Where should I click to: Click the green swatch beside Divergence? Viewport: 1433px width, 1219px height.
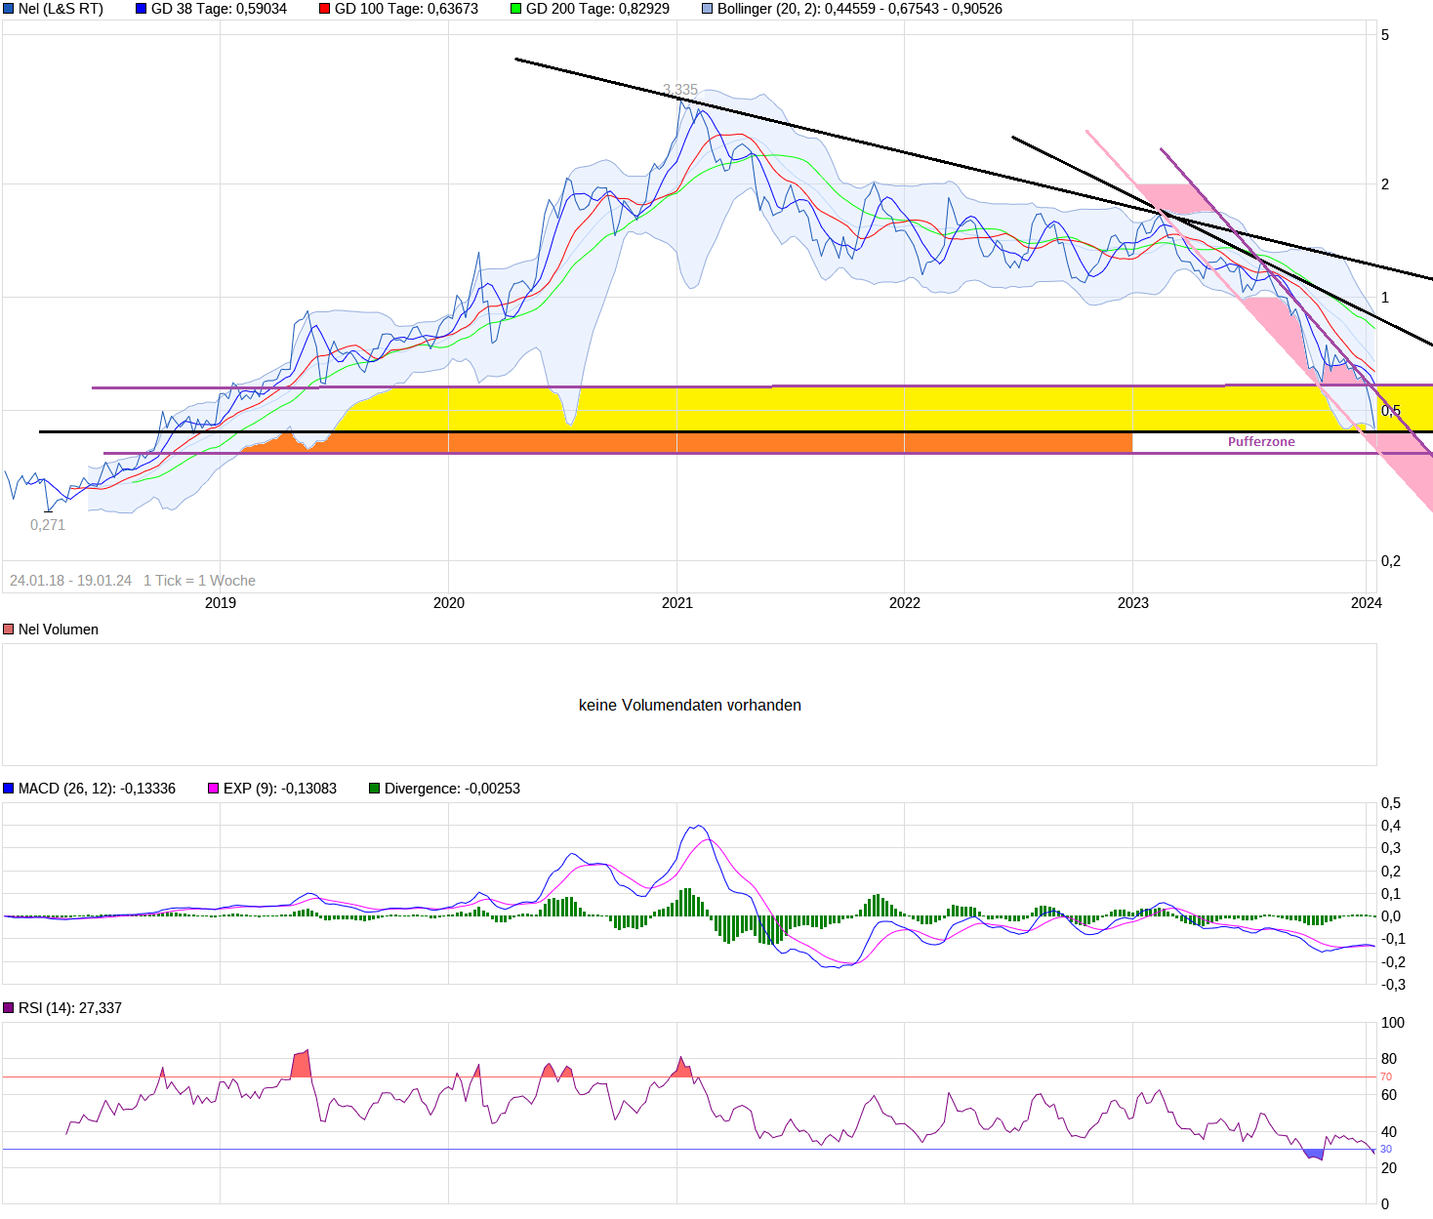(x=374, y=789)
